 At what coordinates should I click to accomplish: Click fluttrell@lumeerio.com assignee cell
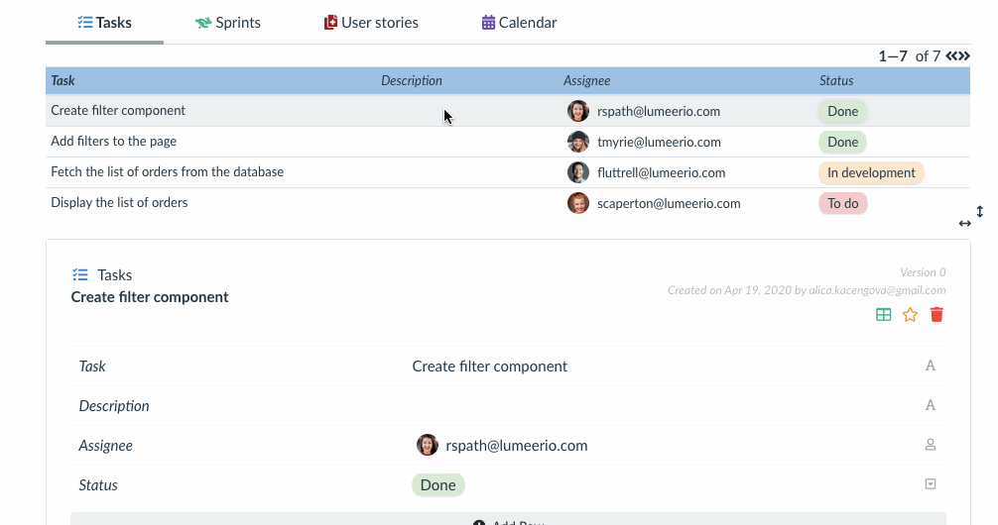[x=661, y=172]
